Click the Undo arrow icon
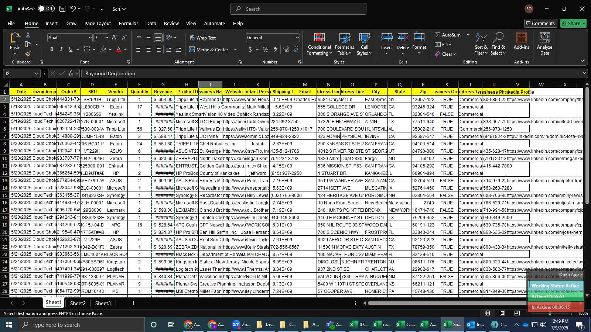 pos(73,9)
